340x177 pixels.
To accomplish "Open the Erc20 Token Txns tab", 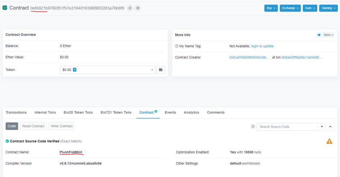I will (x=78, y=113).
